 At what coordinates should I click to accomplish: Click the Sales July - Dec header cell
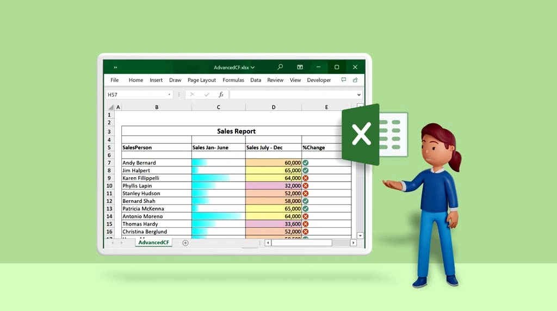click(274, 147)
